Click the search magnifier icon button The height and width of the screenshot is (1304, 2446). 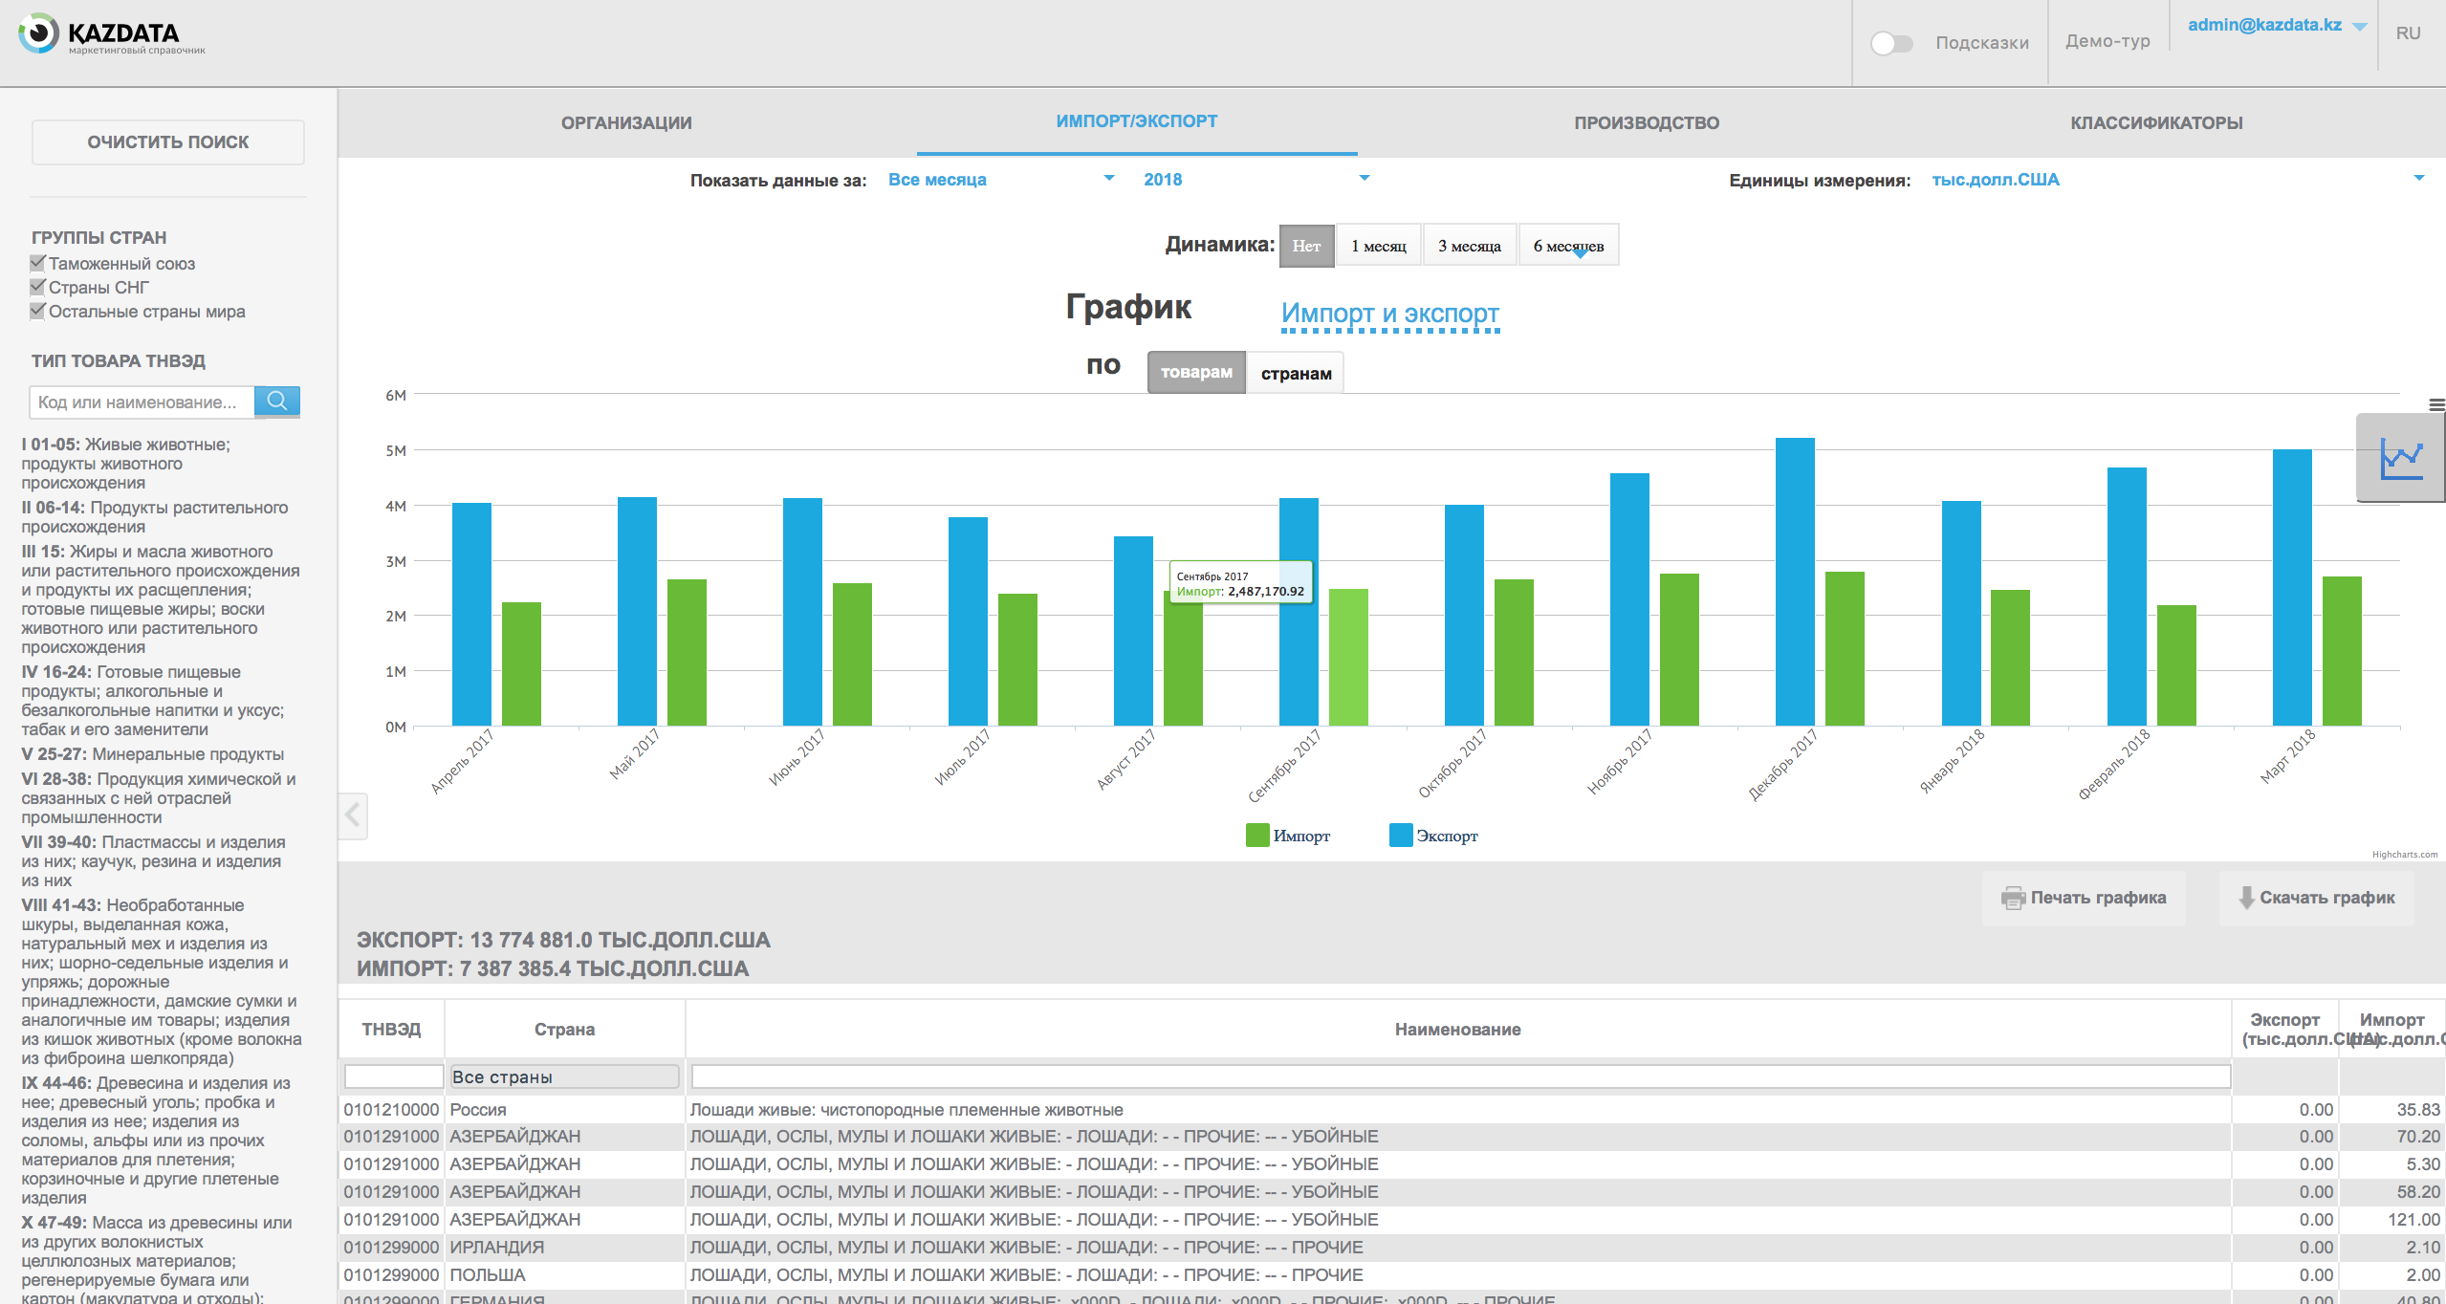click(277, 402)
